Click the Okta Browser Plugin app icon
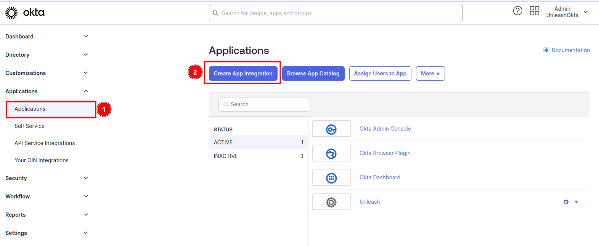Viewport: 599px width, 246px height. tap(331, 153)
